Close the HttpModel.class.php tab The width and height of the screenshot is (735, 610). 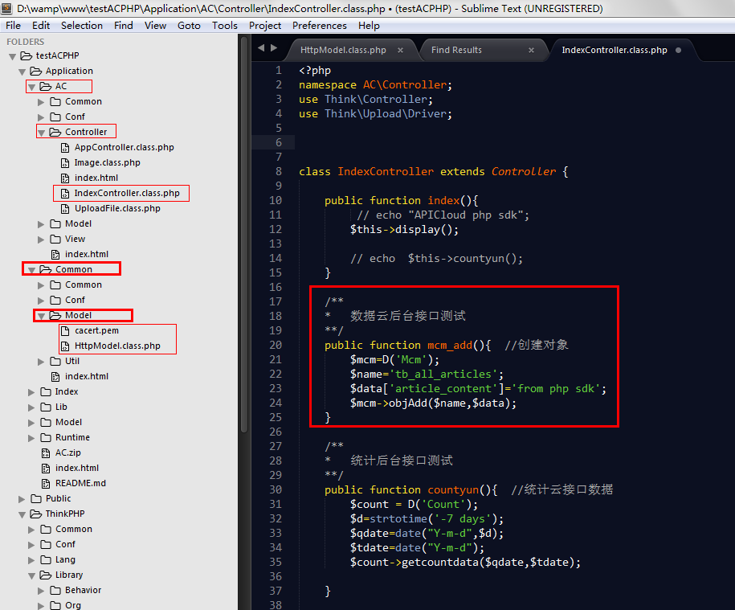click(401, 50)
